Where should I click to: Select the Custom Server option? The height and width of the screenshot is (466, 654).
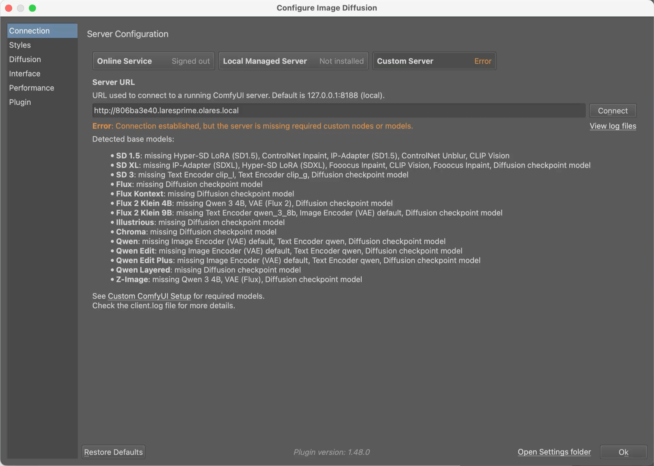pyautogui.click(x=434, y=61)
